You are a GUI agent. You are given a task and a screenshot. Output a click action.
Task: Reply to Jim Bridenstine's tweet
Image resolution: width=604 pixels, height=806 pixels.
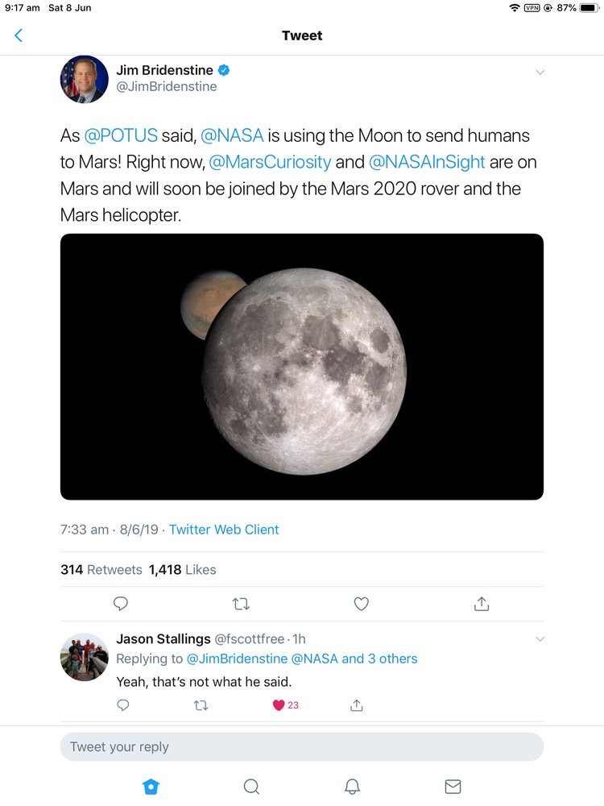[121, 604]
